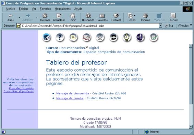The image size is (194, 135).
Task: Follow the Mensaje de bienvenida link
Action: (x=73, y=93)
